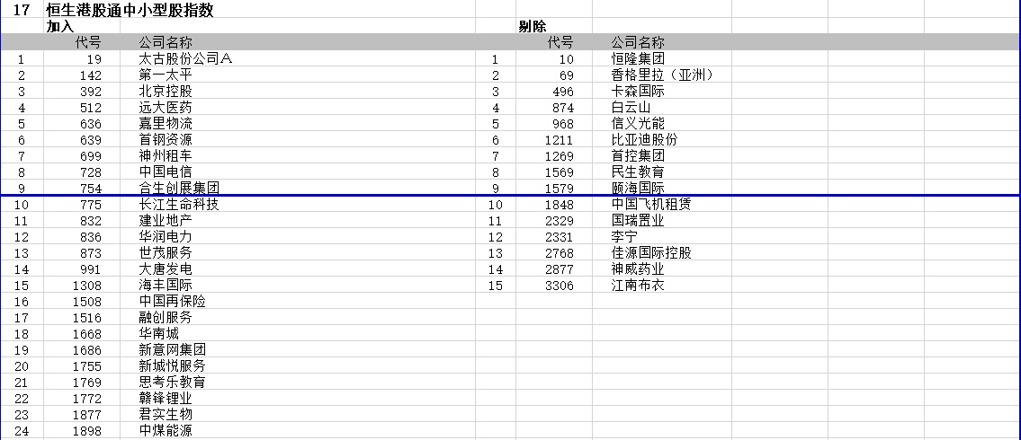Click the 公司名称 header above 太古股份公司A
The width and height of the screenshot is (1021, 440).
click(x=166, y=42)
